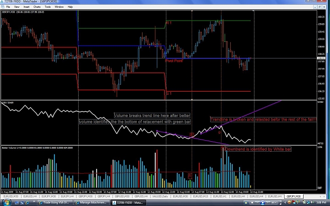Open the Window menu
The height and width of the screenshot is (206, 330).
[x=59, y=7]
